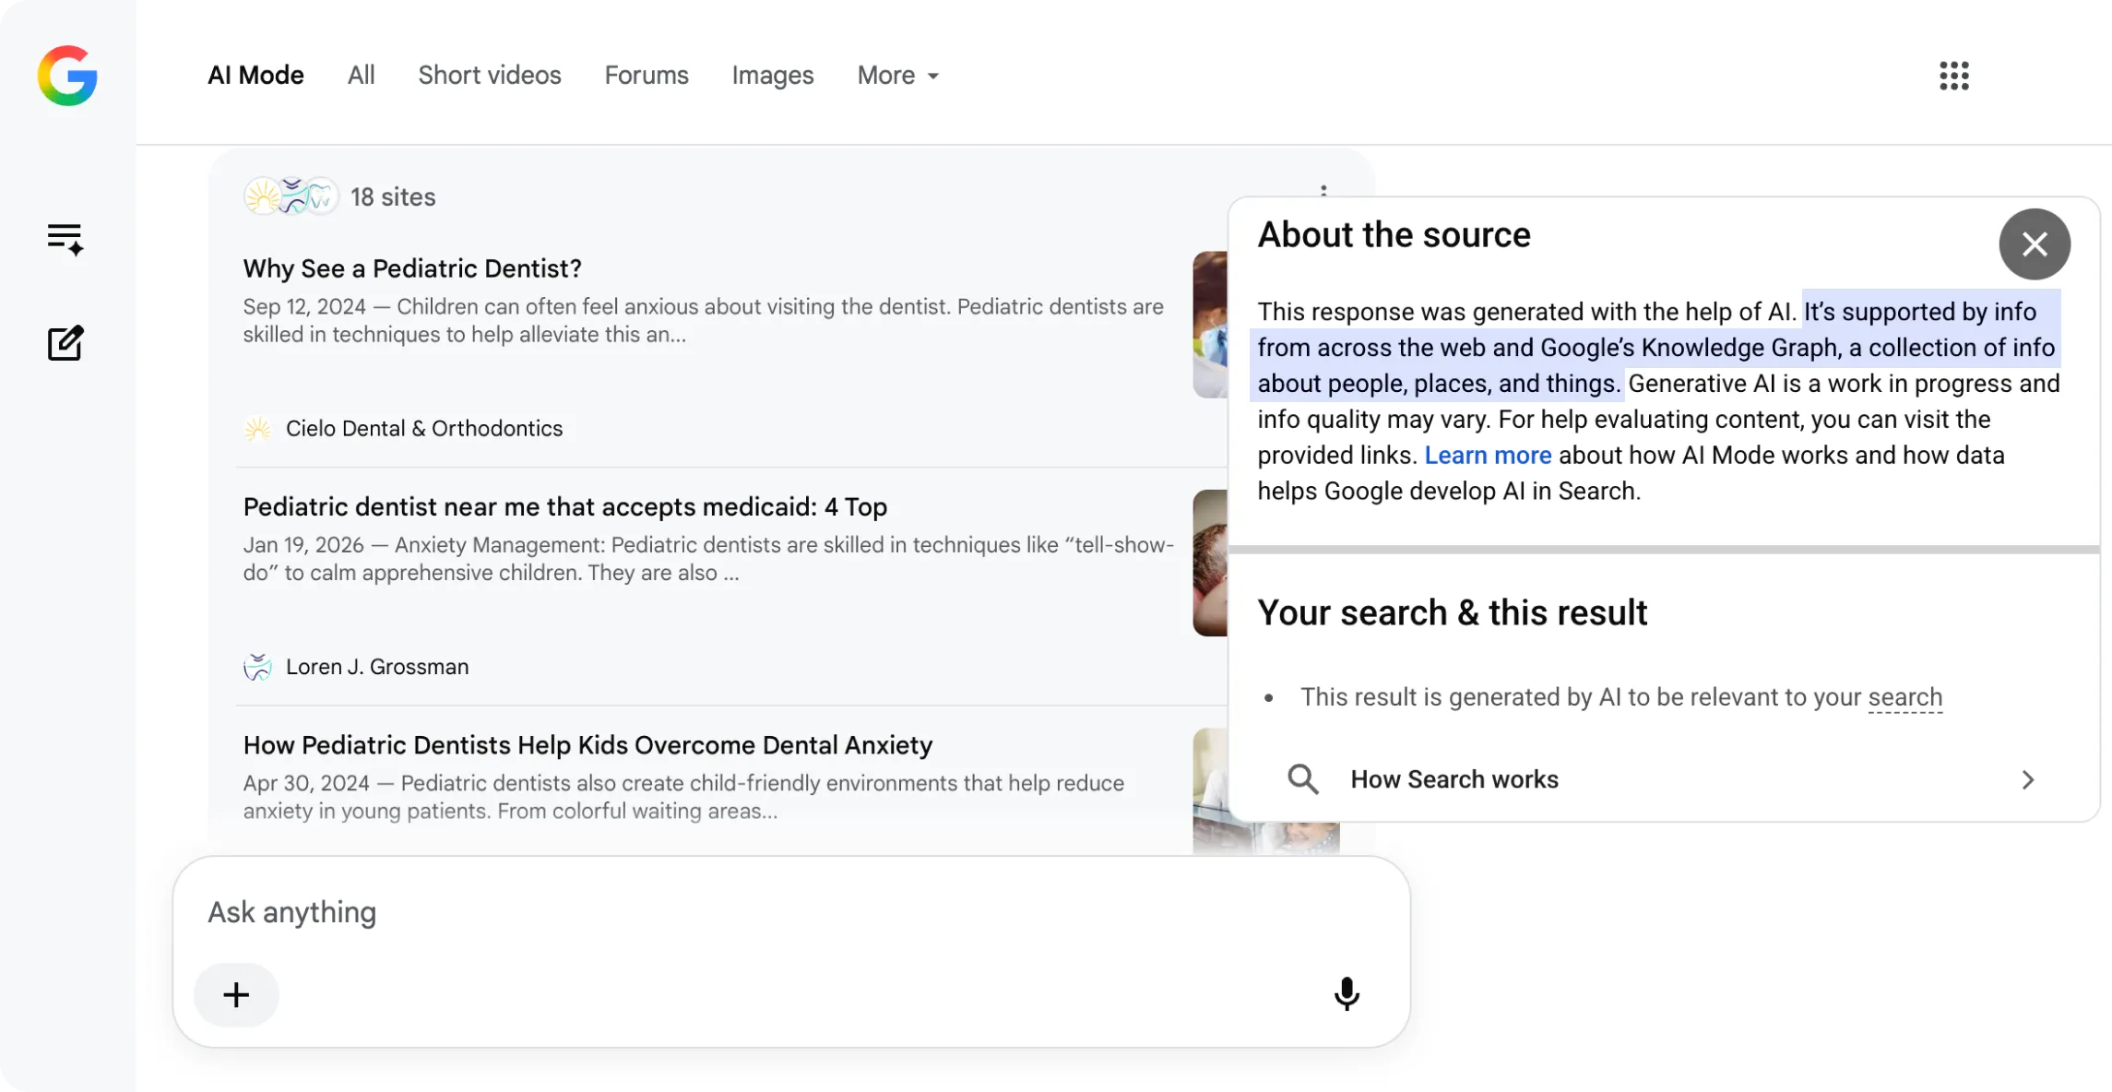Click the Jan 19, 2026 snippet text
The image size is (2112, 1092).
708,559
